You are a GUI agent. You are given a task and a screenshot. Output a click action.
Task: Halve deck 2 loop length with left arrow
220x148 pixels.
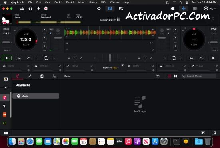coord(166,58)
